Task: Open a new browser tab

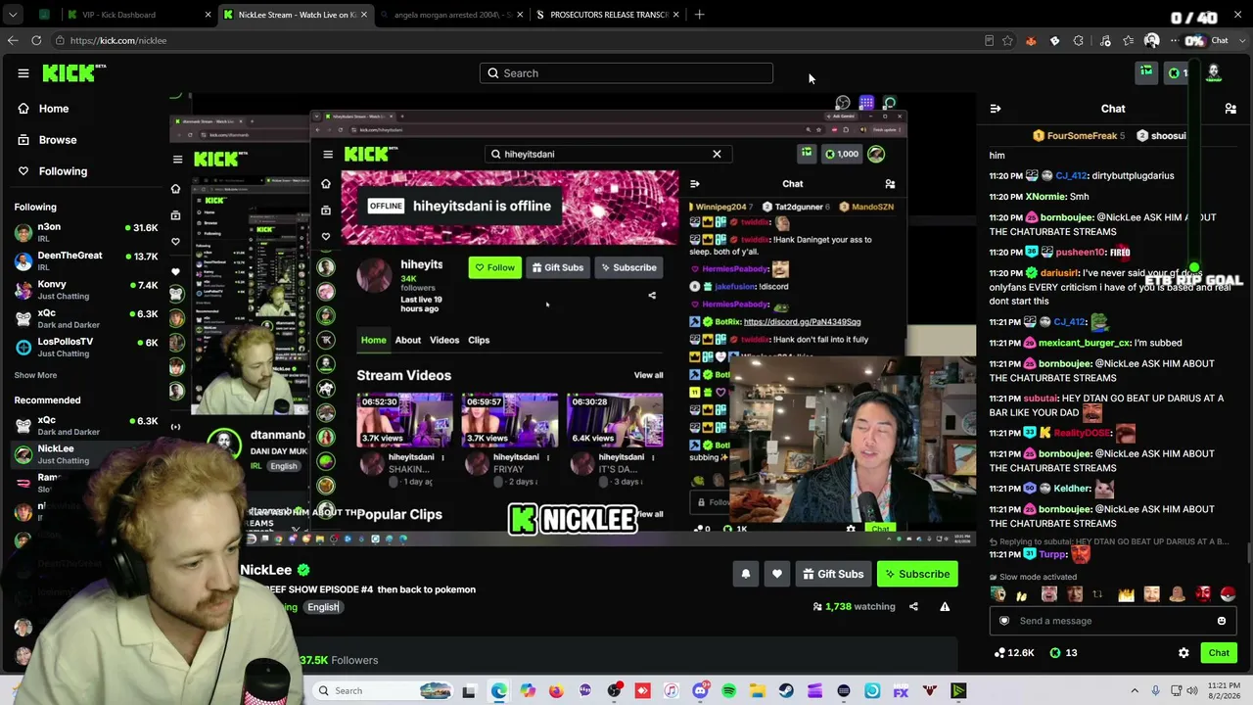Action: 699,15
